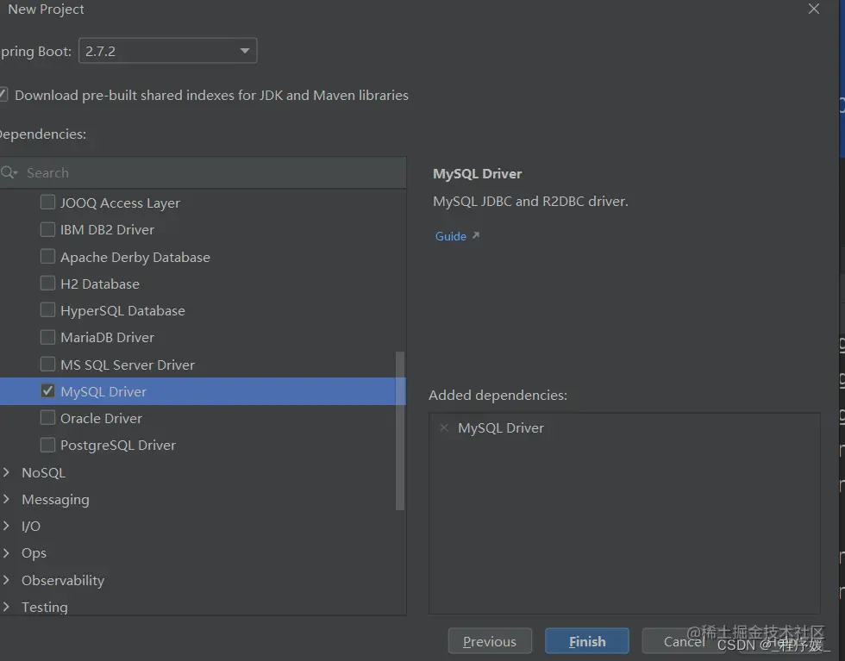845x661 pixels.
Task: Click the Apache Derby Database label text
Action: pyautogui.click(x=135, y=258)
